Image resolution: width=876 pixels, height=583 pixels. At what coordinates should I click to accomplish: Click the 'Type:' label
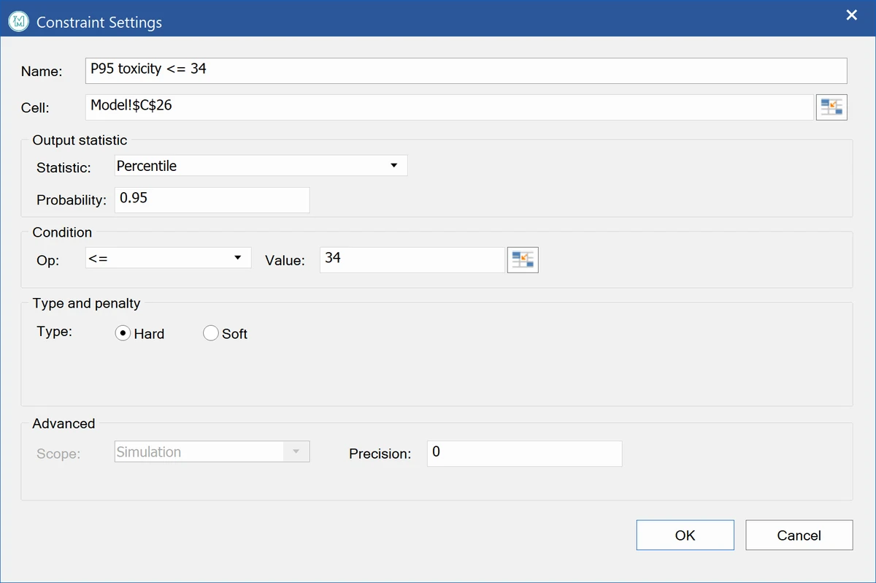click(x=54, y=332)
